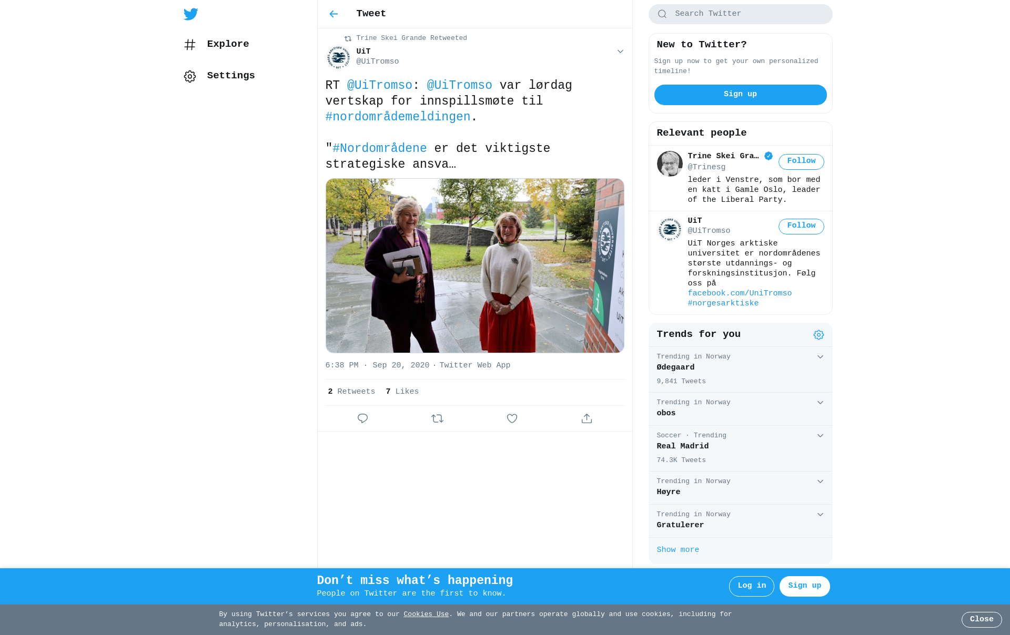Share the tweet with upload icon
Image resolution: width=1010 pixels, height=635 pixels.
coord(587,418)
